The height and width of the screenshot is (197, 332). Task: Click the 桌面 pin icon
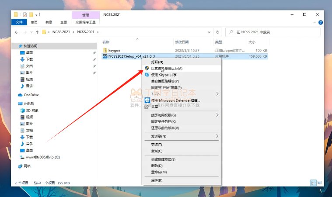click(94, 52)
